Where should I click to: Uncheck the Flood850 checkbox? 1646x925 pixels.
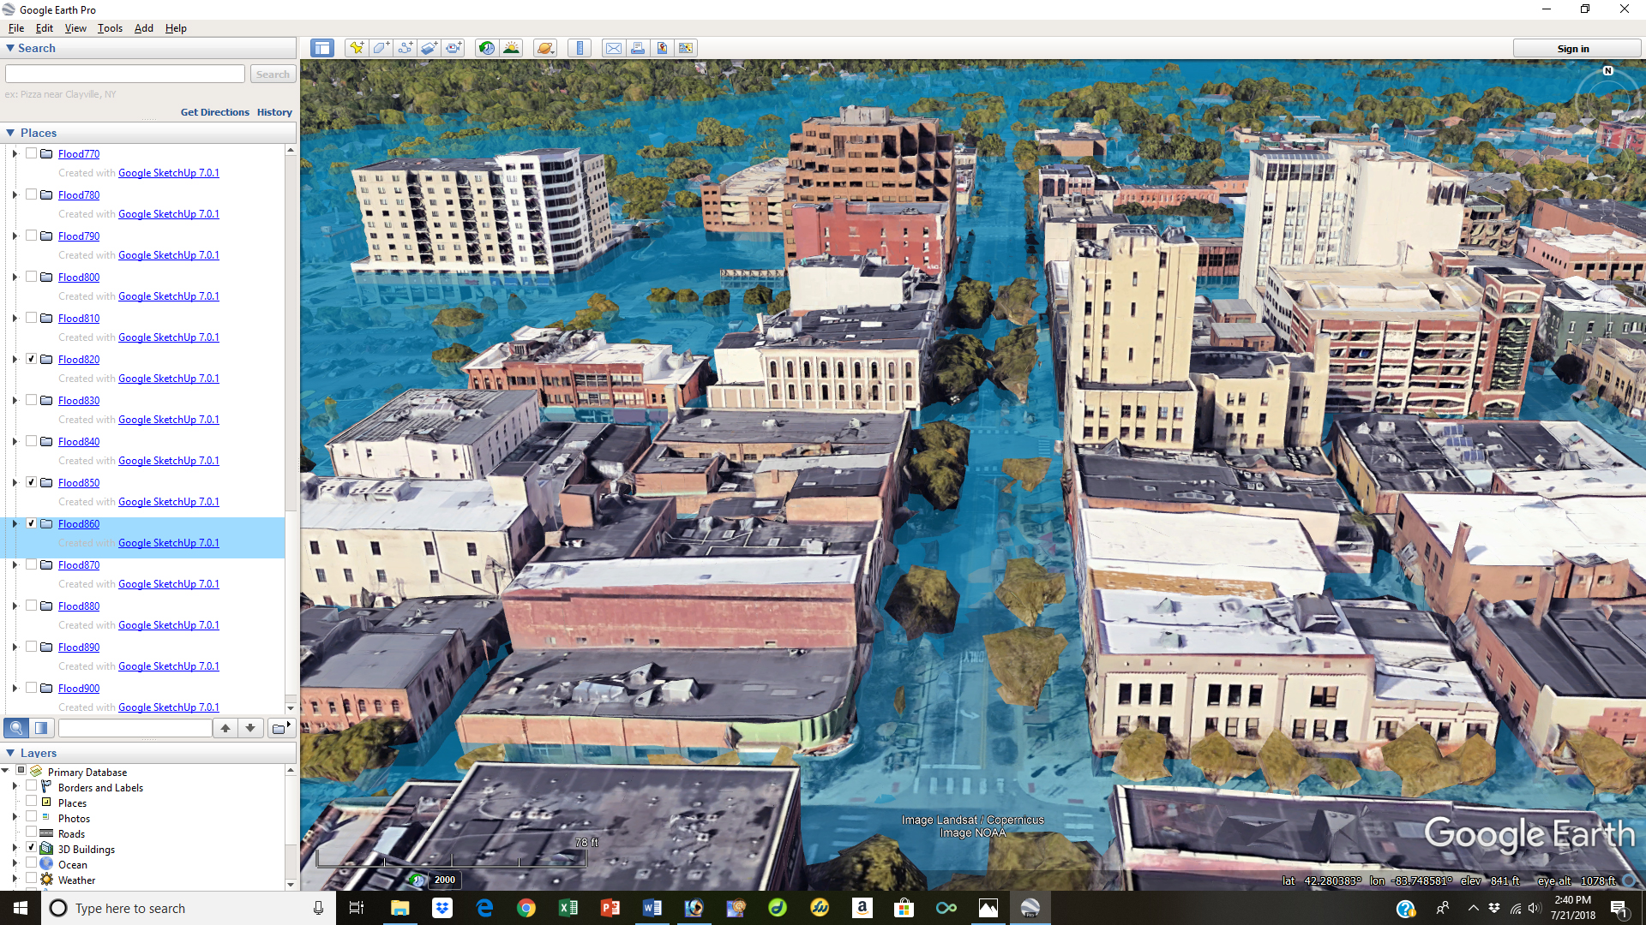[31, 482]
